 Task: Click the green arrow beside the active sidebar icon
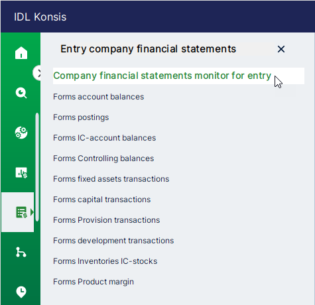click(x=32, y=212)
